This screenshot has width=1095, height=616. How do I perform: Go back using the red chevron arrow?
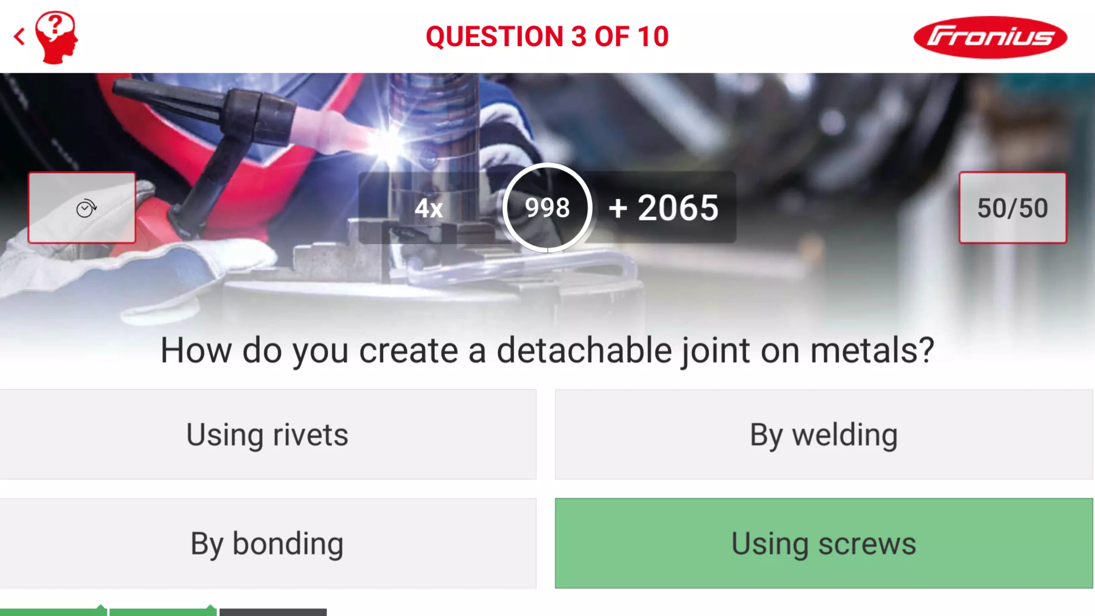point(19,37)
